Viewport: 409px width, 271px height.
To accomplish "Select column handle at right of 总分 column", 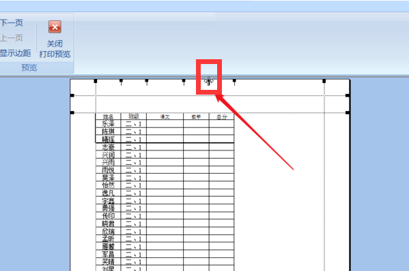I will click(234, 82).
